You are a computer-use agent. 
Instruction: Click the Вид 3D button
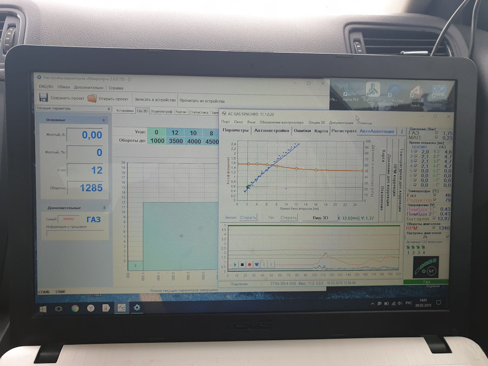320,218
